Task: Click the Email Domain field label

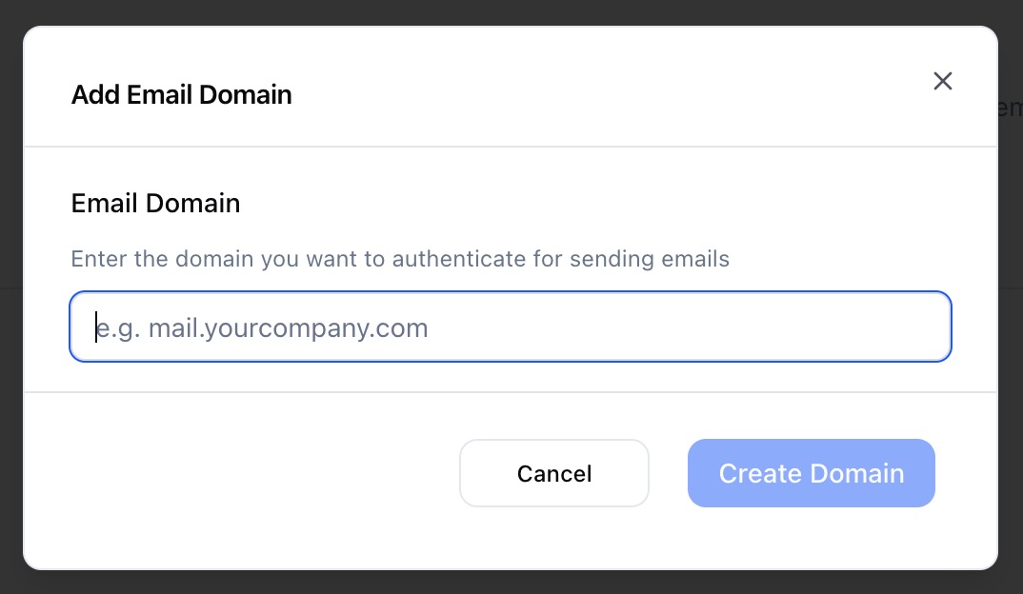Action: pyautogui.click(x=155, y=203)
